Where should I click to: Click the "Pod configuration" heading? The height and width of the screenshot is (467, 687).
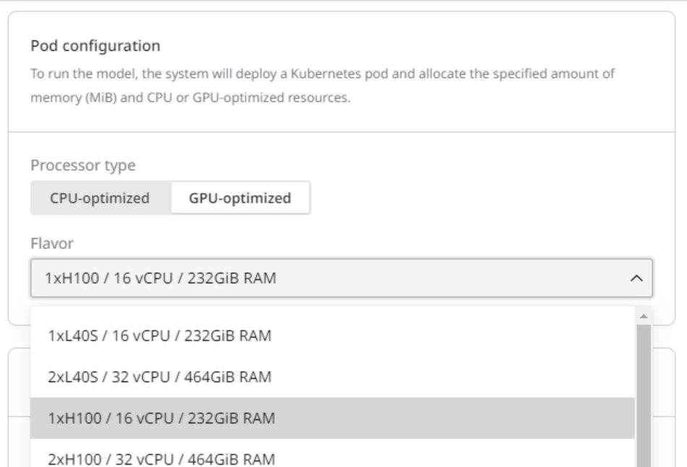tap(95, 46)
